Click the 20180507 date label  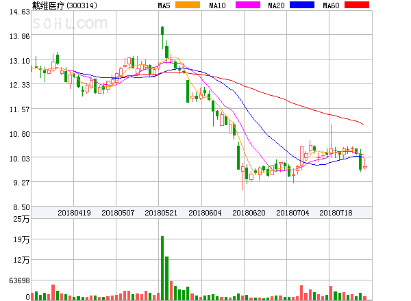(x=118, y=213)
